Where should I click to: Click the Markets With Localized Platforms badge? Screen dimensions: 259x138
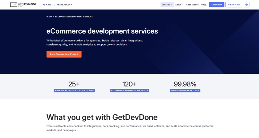point(74,90)
